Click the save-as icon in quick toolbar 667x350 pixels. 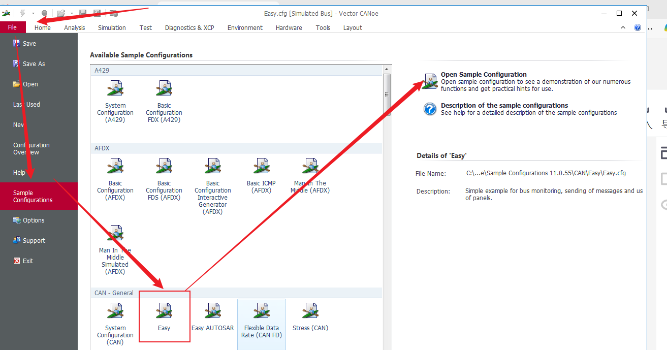[x=97, y=13]
